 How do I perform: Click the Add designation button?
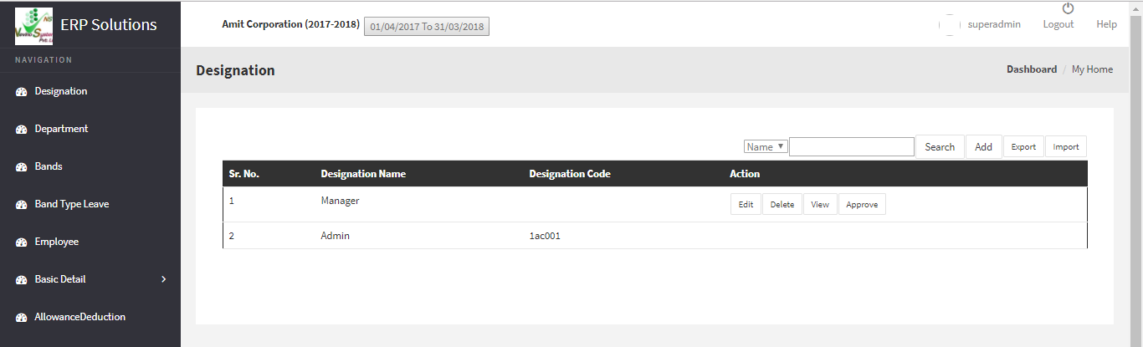pyautogui.click(x=983, y=147)
